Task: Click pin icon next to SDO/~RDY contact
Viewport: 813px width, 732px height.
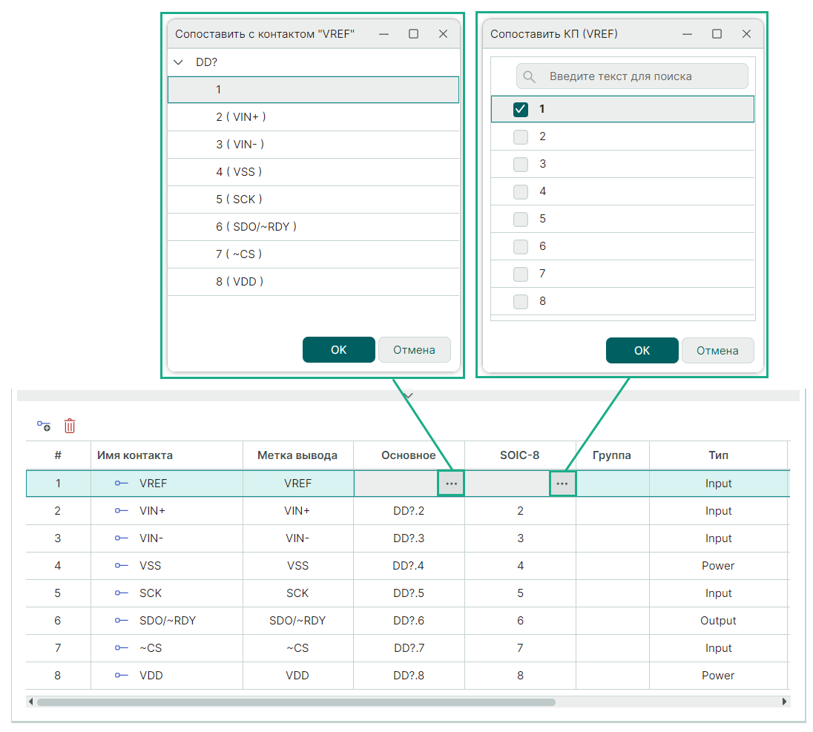Action: point(121,621)
